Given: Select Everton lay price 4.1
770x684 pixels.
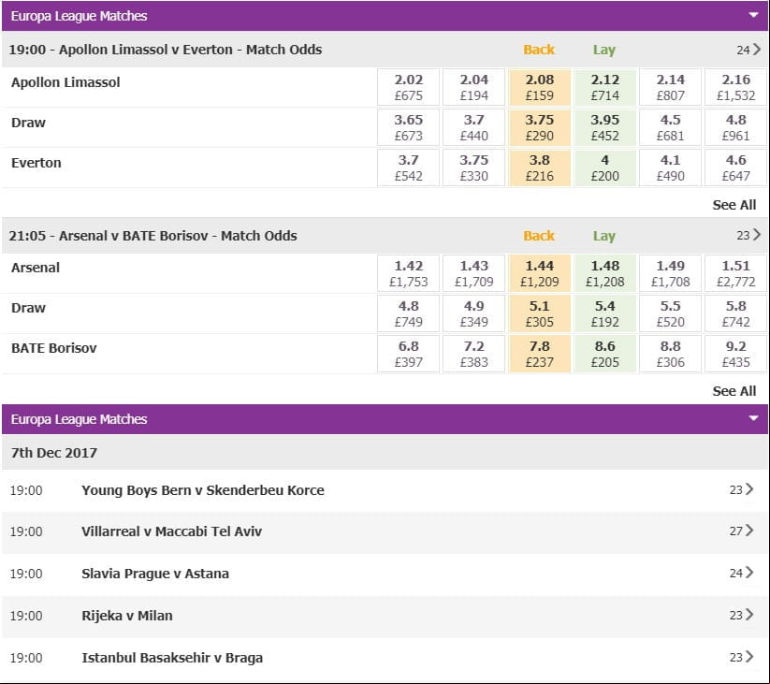Looking at the screenshot, I should [670, 167].
